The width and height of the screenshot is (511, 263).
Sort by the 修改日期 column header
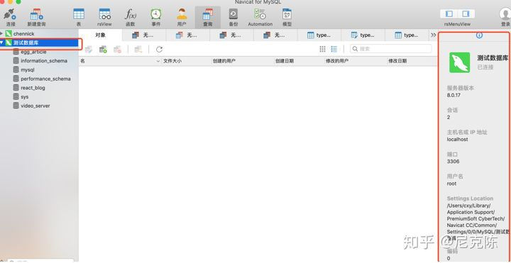coord(397,61)
